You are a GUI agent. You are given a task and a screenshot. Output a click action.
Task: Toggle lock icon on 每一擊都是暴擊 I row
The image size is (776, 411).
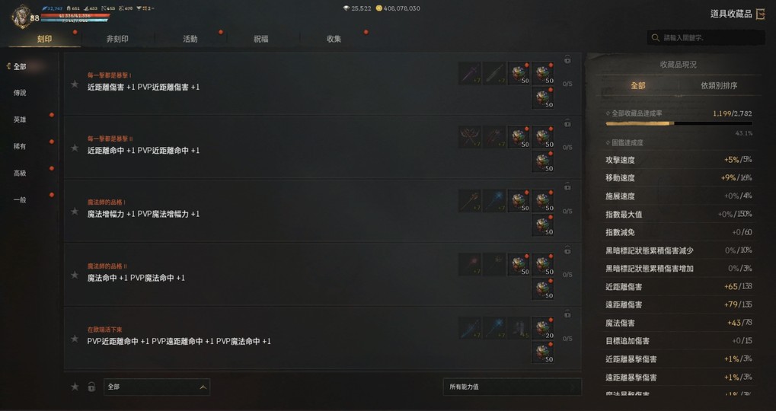pyautogui.click(x=567, y=60)
